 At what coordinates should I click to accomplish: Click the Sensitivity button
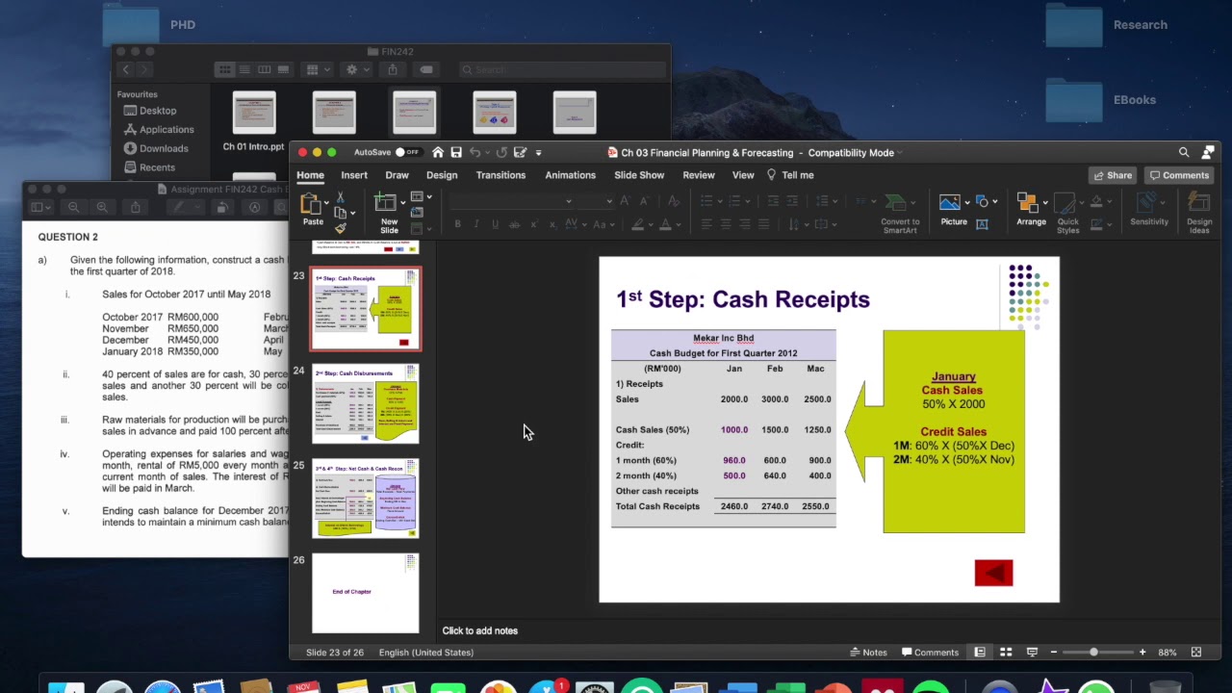(x=1149, y=210)
